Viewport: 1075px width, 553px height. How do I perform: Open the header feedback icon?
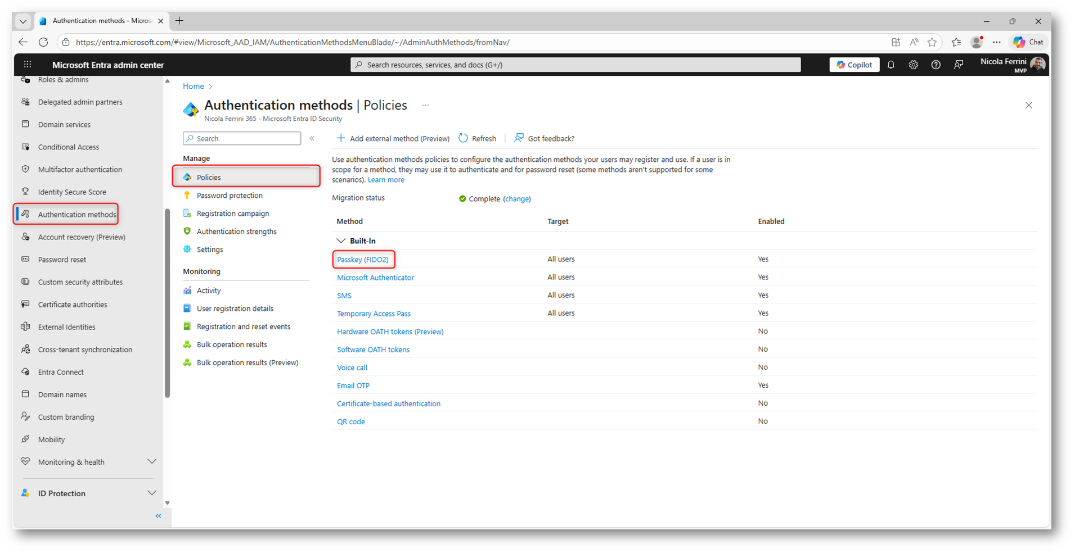(959, 65)
